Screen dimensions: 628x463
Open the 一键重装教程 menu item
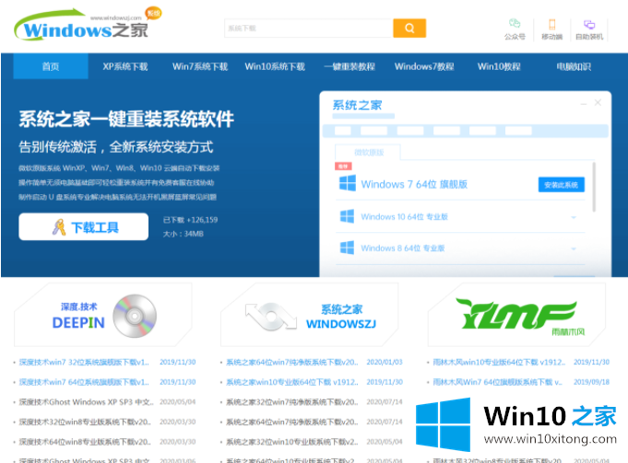[x=350, y=66]
